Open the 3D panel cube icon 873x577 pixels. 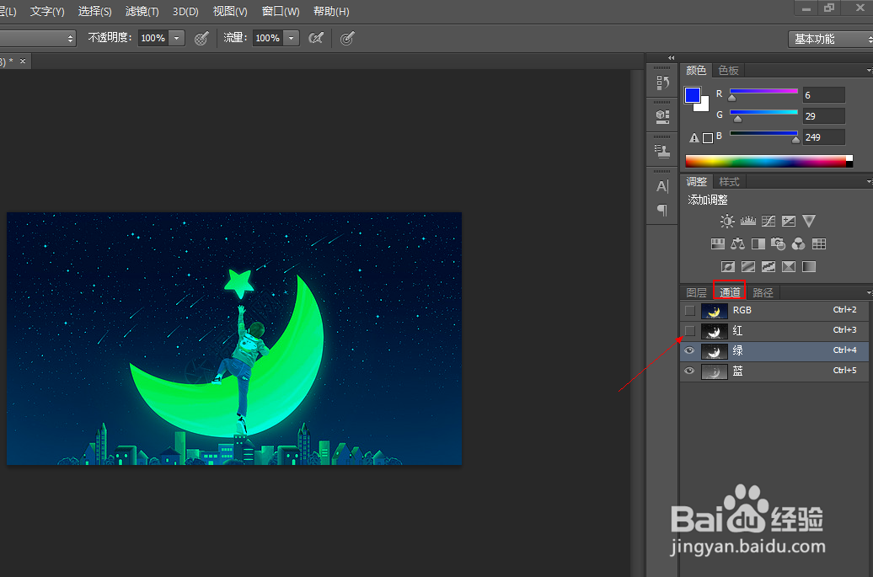[662, 117]
